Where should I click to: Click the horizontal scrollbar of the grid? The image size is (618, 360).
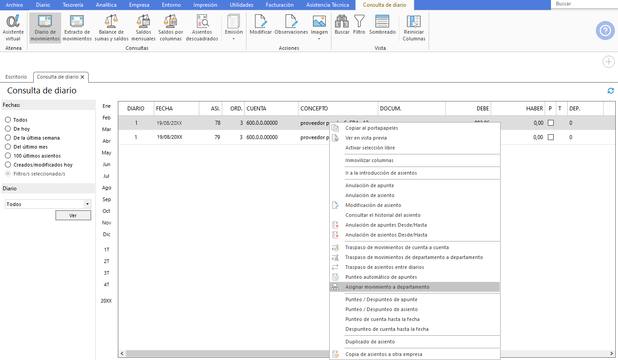[x=227, y=353]
